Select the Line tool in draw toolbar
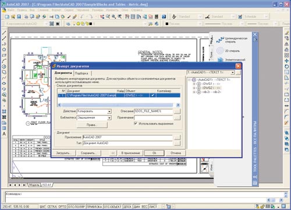 tap(4, 33)
